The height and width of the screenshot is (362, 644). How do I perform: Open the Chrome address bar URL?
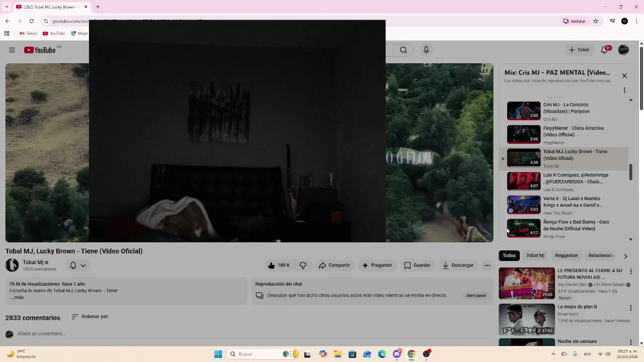70,21
